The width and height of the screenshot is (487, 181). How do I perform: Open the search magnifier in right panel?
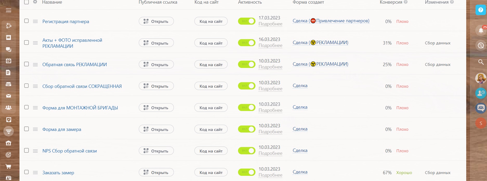pos(481,62)
